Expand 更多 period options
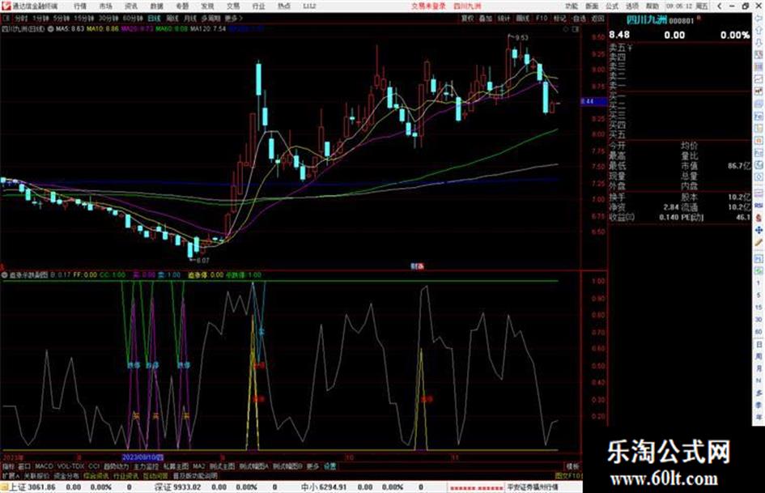 pyautogui.click(x=233, y=18)
